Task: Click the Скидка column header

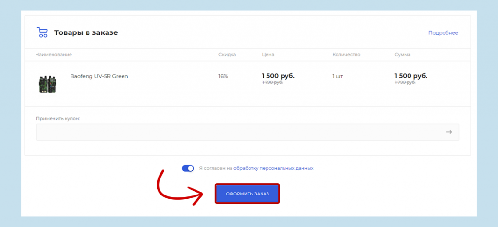Action: tap(227, 55)
